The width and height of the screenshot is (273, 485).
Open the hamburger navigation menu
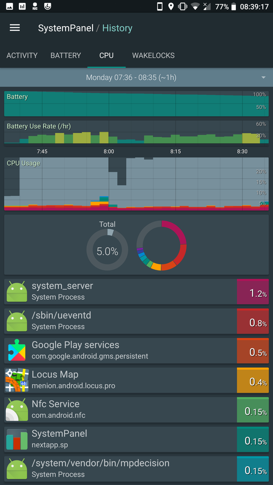(x=15, y=28)
